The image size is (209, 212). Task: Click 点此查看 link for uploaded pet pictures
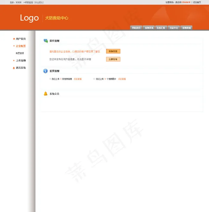point(122,79)
